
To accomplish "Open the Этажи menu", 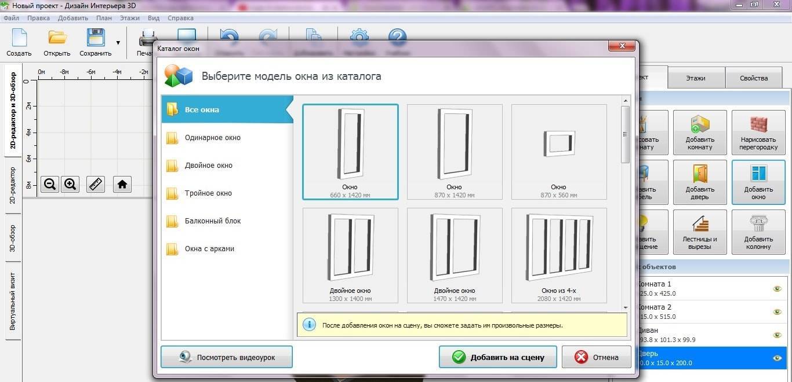I will point(130,18).
